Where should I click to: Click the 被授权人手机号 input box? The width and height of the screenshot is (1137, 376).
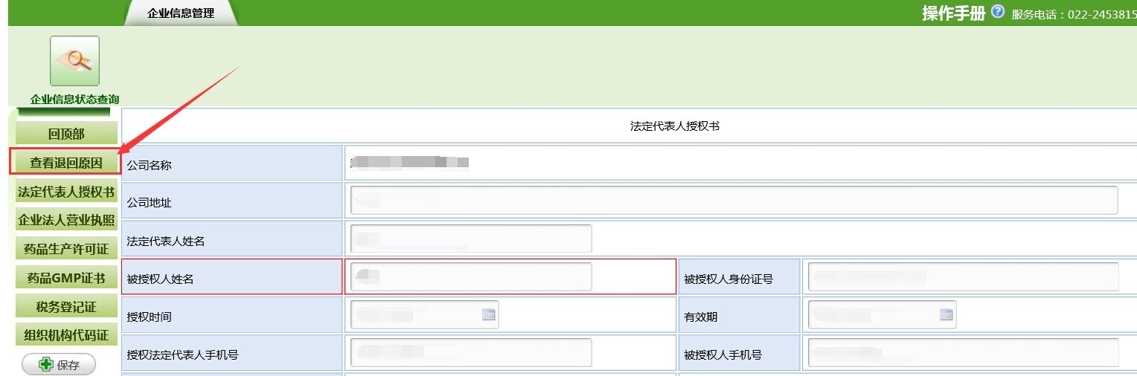tap(963, 353)
